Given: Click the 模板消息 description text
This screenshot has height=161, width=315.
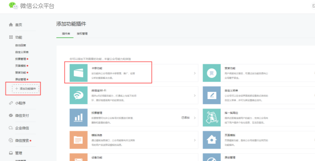Looking at the screenshot, I should [x=113, y=142].
